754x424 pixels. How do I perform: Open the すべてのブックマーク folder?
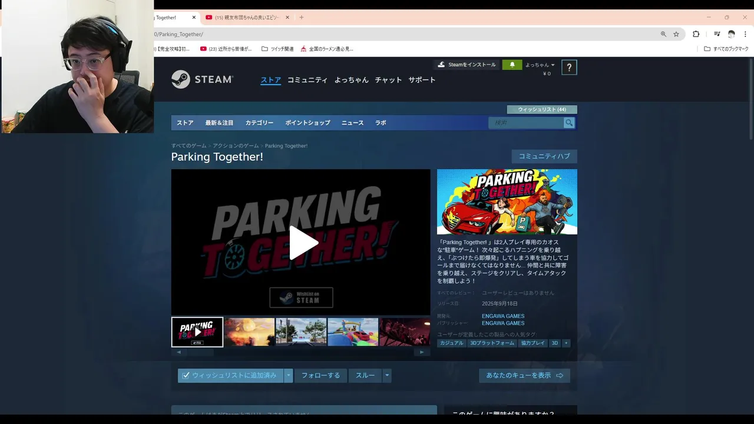coord(726,49)
